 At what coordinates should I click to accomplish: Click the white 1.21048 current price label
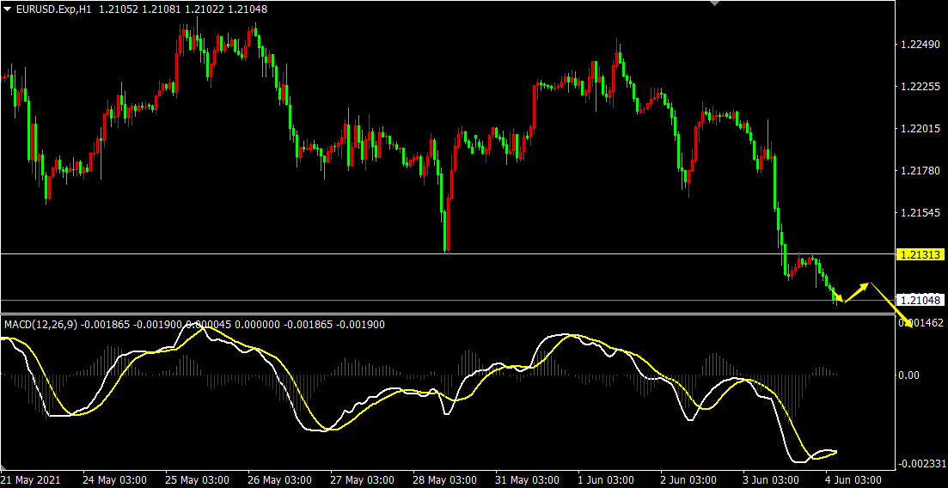pos(920,300)
